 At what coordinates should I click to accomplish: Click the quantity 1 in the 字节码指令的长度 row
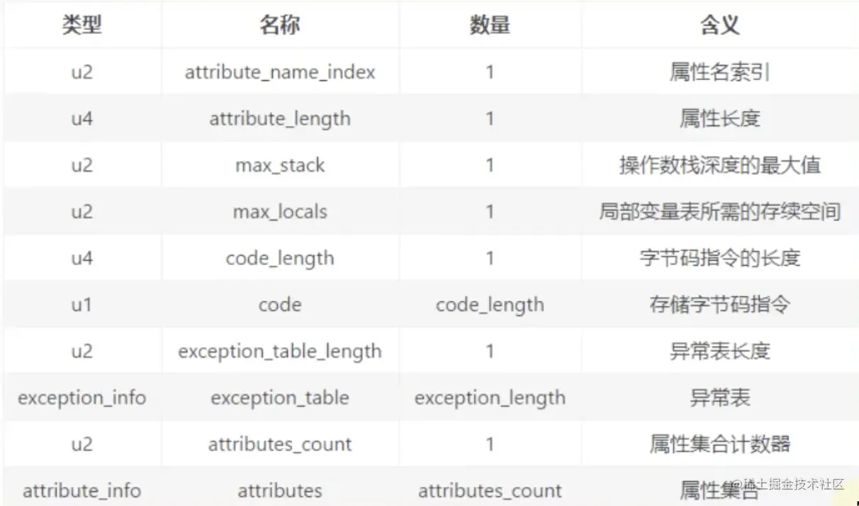490,259
